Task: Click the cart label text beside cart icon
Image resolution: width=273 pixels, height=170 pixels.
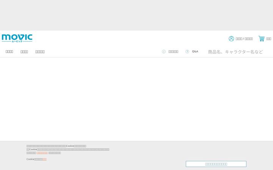Action: (x=269, y=39)
